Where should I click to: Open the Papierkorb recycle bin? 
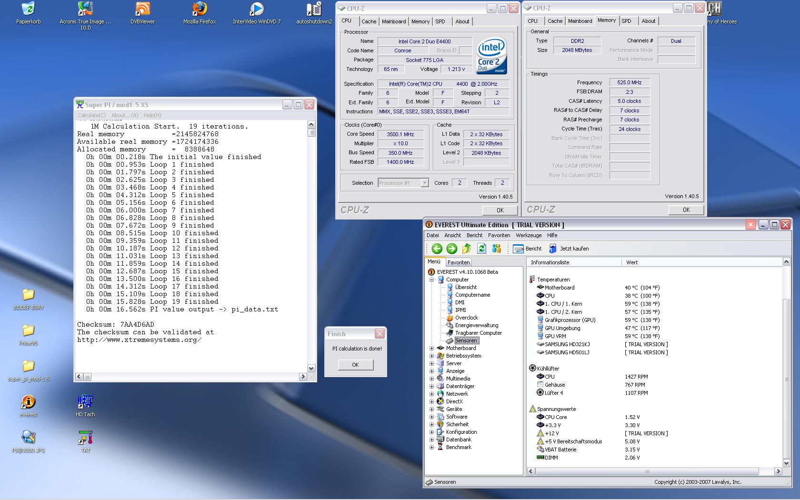28,9
